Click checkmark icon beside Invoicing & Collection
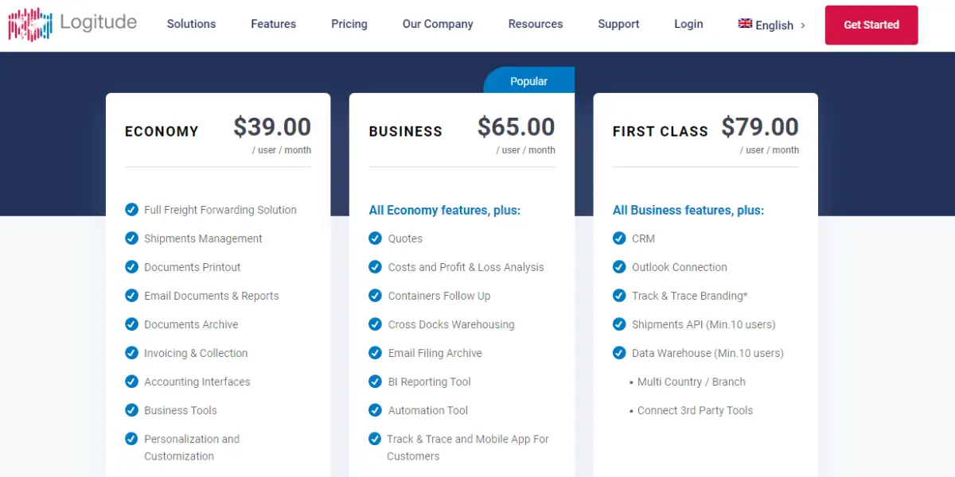Image resolution: width=955 pixels, height=477 pixels. pos(131,352)
